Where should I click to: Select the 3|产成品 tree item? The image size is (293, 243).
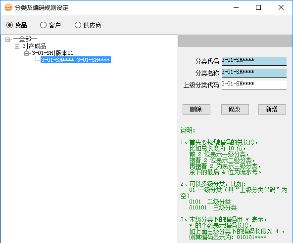coord(34,46)
